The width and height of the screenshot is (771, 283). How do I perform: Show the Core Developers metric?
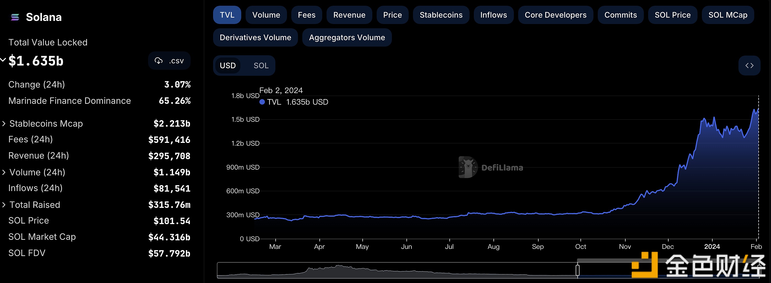pos(555,15)
